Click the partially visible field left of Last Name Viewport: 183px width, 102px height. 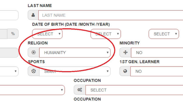[9, 15]
